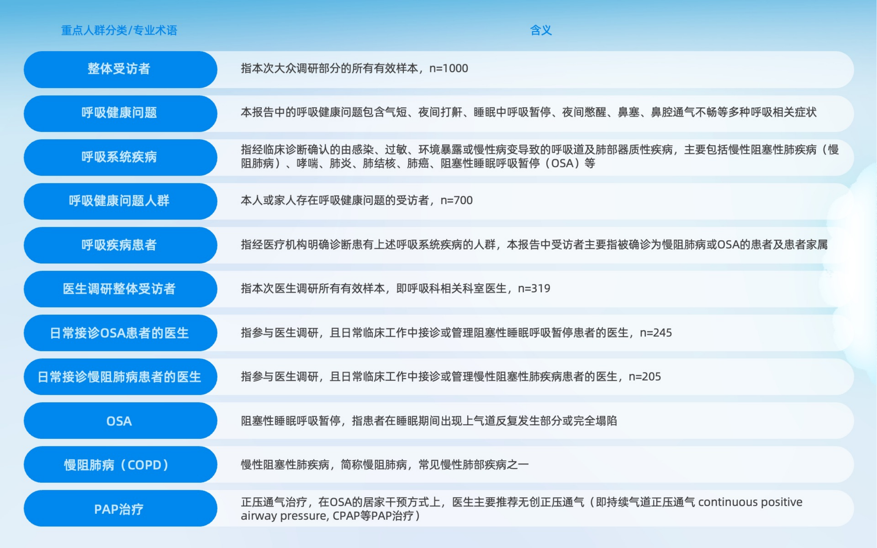Click the n=245 OSA doctor description
Image resolution: width=877 pixels, height=548 pixels.
(x=456, y=333)
